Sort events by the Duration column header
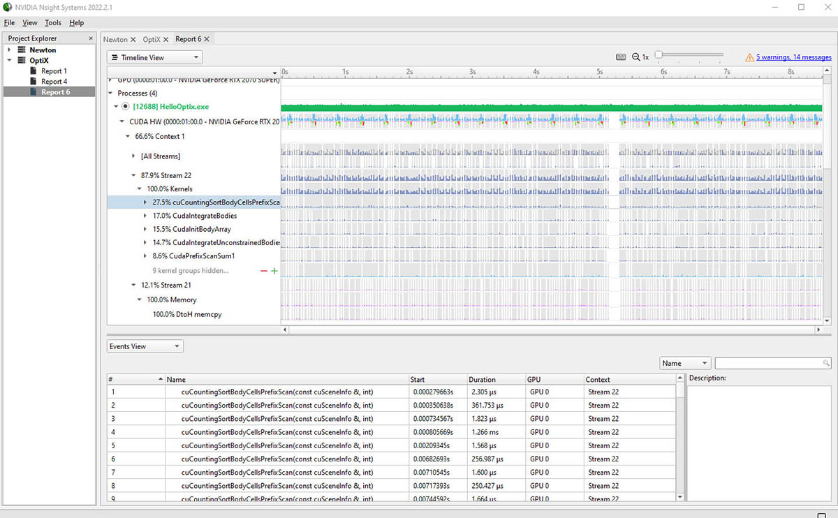Viewport: 838px width, 518px height. tap(495, 380)
